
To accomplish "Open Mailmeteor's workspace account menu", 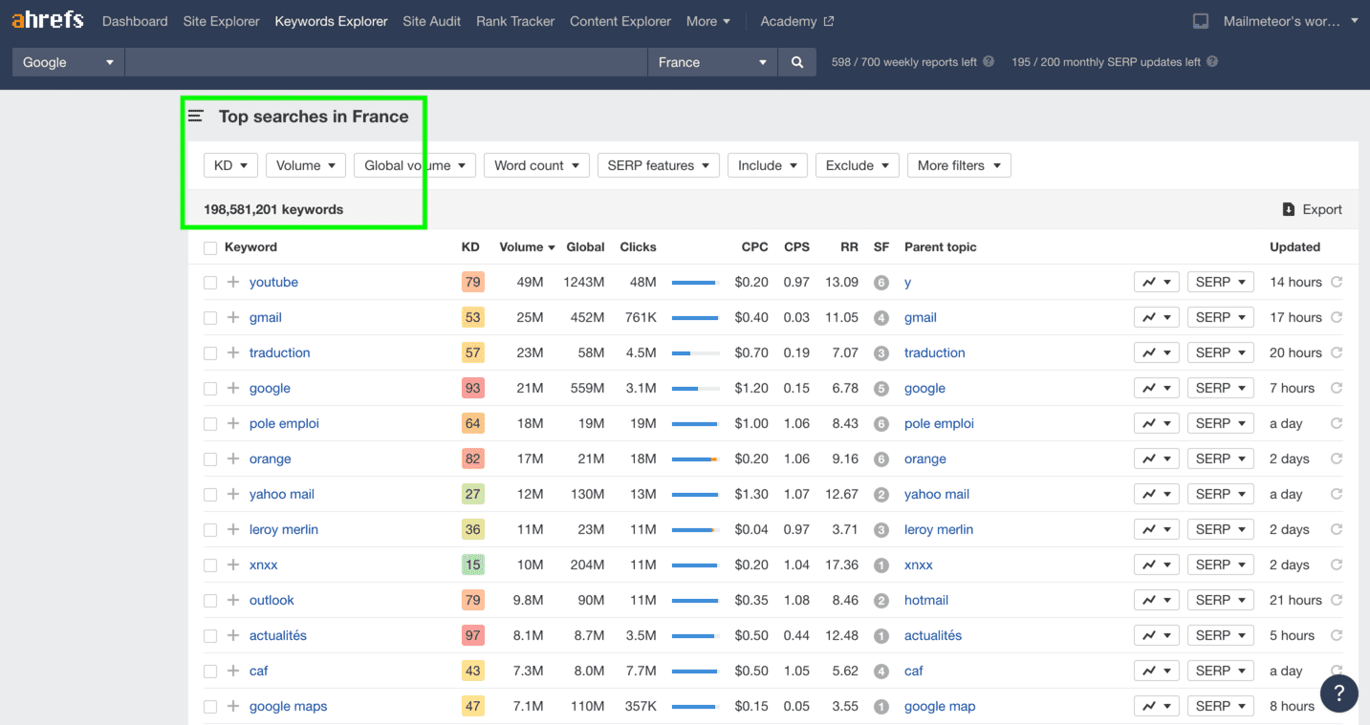I will click(1291, 21).
